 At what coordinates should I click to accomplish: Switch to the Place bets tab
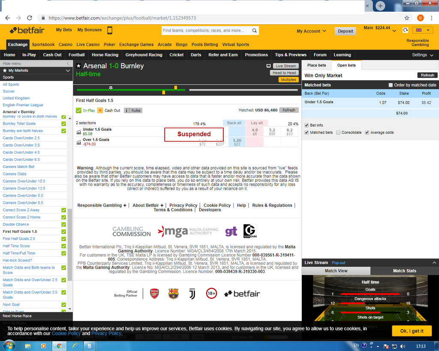coord(316,65)
